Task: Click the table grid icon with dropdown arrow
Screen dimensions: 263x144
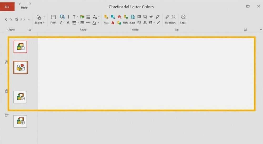Action: pyautogui.click(x=151, y=23)
